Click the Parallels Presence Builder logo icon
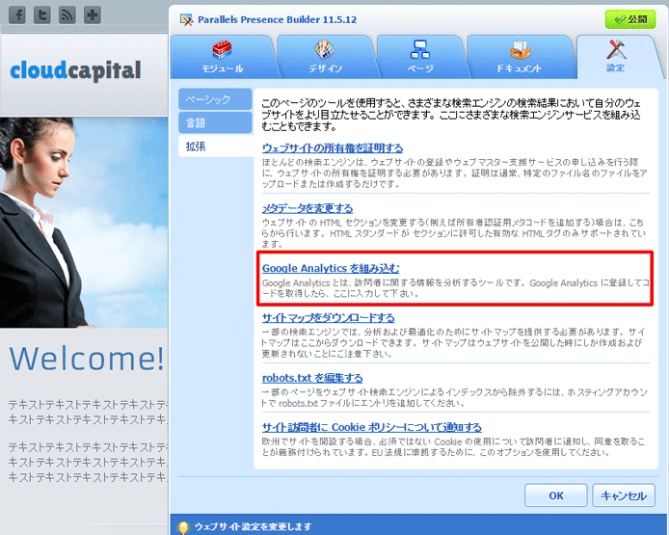This screenshot has width=669, height=535. tap(185, 18)
